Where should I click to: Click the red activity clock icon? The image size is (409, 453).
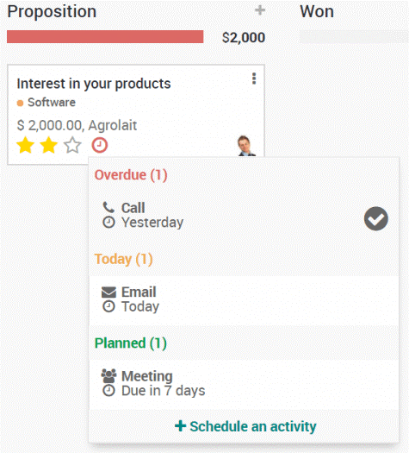[x=100, y=145]
